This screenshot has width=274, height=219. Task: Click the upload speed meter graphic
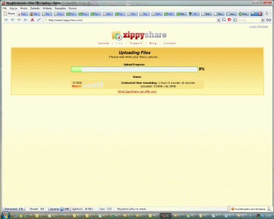(88, 85)
